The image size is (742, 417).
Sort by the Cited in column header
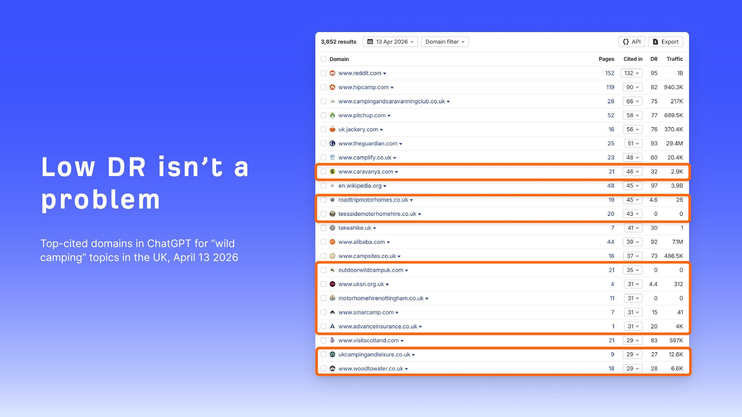633,59
